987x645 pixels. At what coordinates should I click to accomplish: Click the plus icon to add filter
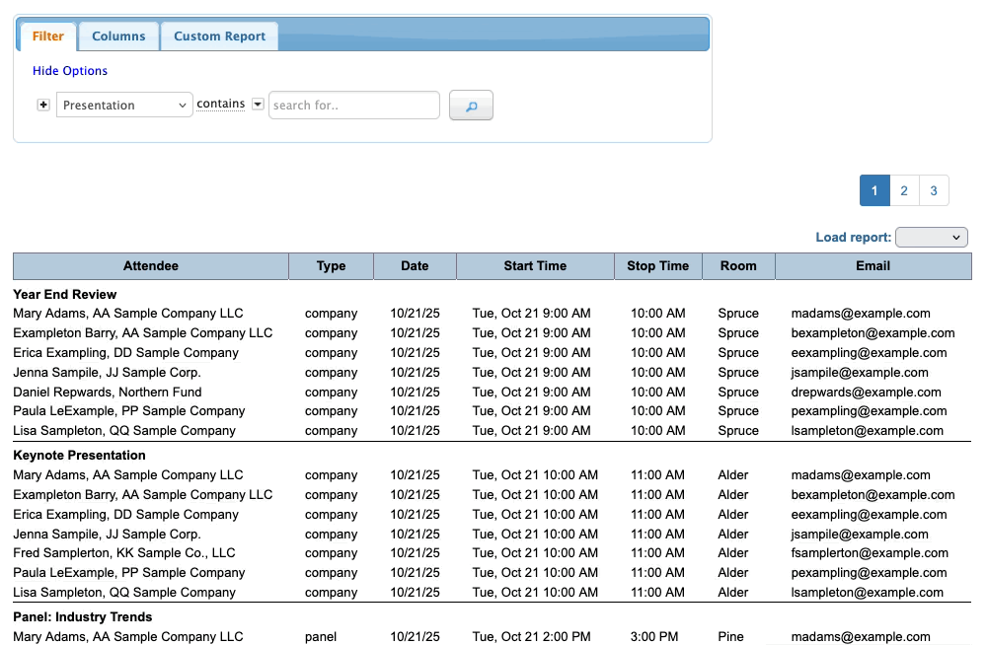[43, 106]
